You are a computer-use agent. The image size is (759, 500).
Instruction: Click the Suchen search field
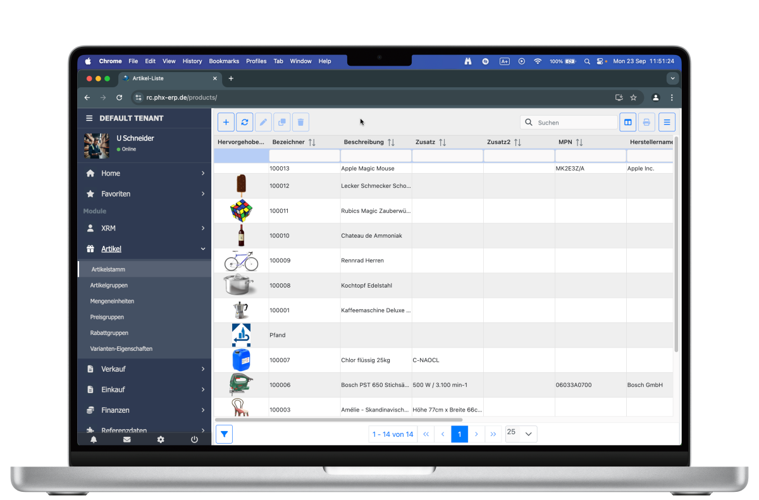click(574, 123)
